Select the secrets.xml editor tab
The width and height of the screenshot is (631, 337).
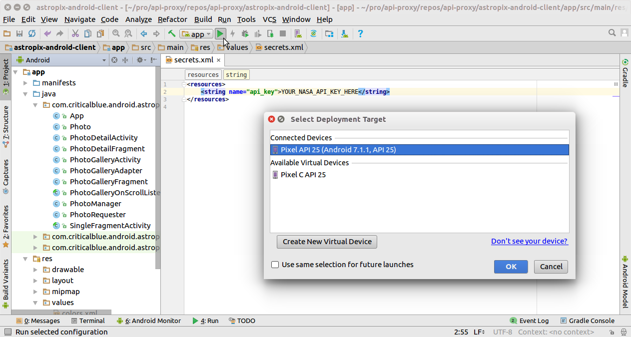(x=193, y=60)
